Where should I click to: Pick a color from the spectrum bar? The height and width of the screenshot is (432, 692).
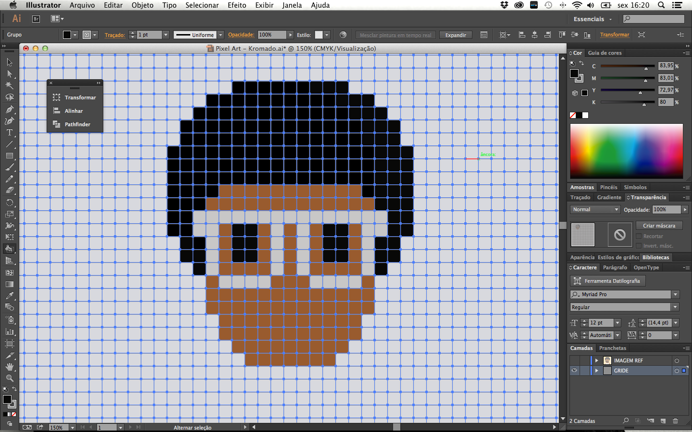pyautogui.click(x=626, y=151)
